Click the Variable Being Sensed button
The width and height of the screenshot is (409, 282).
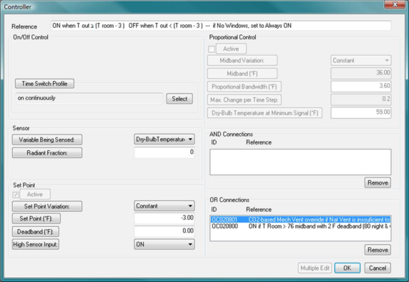[x=47, y=140]
